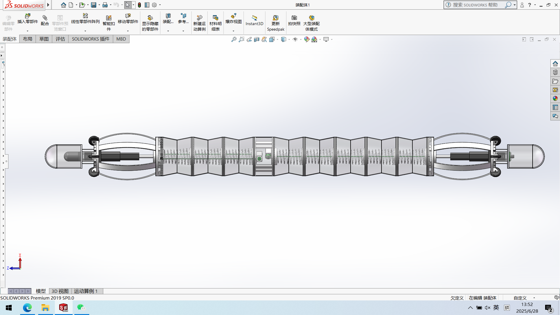Open the Motion Study 1 (运动算例 1) tab
The height and width of the screenshot is (315, 560).
(x=85, y=291)
